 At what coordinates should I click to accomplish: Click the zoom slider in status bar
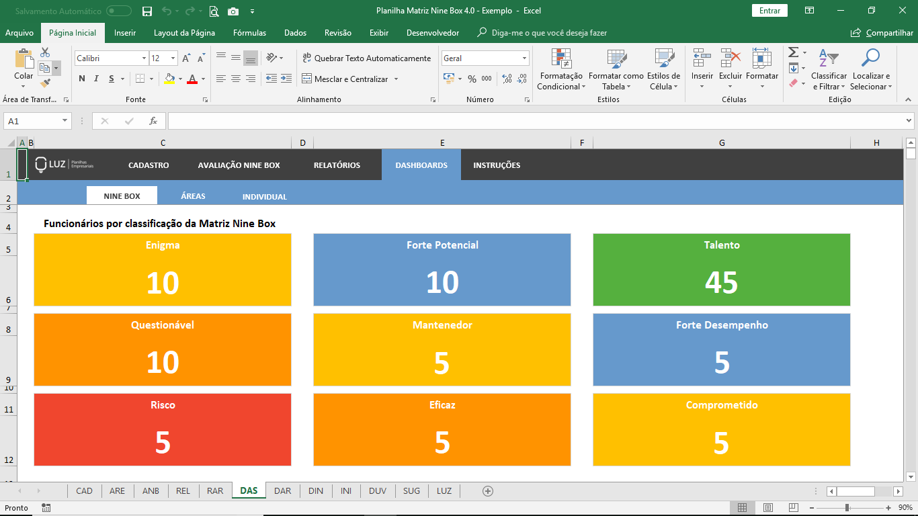tap(847, 507)
